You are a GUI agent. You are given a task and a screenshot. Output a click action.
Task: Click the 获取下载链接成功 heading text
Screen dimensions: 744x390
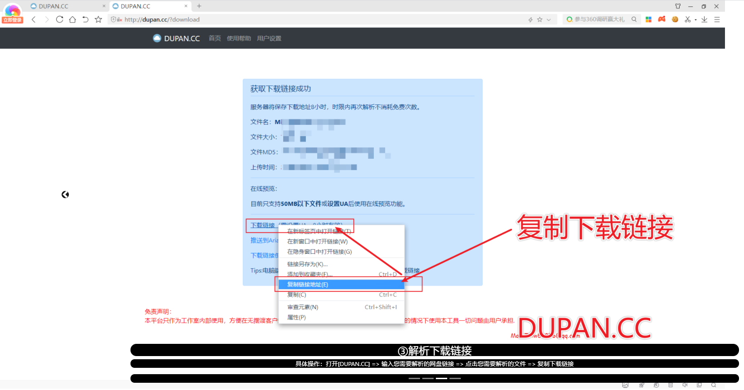280,89
